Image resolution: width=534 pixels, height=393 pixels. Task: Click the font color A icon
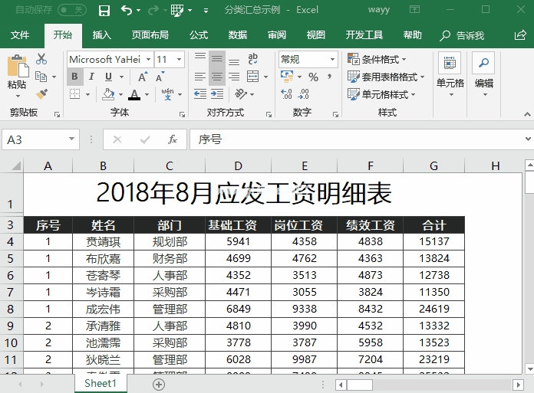[134, 94]
